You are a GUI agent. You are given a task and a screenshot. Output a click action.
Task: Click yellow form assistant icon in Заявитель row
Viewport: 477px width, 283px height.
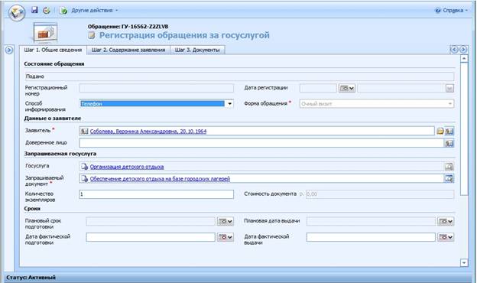coord(440,131)
